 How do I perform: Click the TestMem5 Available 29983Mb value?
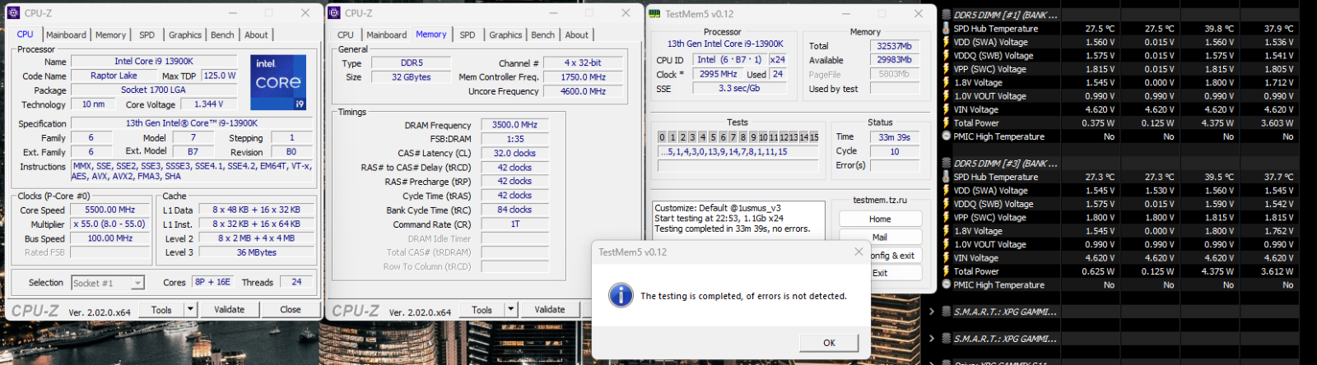point(895,60)
